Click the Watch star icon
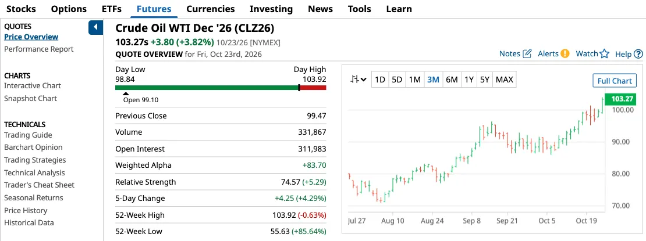The image size is (646, 241). 605,53
